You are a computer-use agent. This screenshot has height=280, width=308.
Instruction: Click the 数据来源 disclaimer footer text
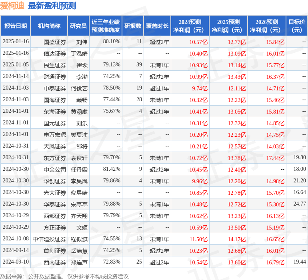64,276
